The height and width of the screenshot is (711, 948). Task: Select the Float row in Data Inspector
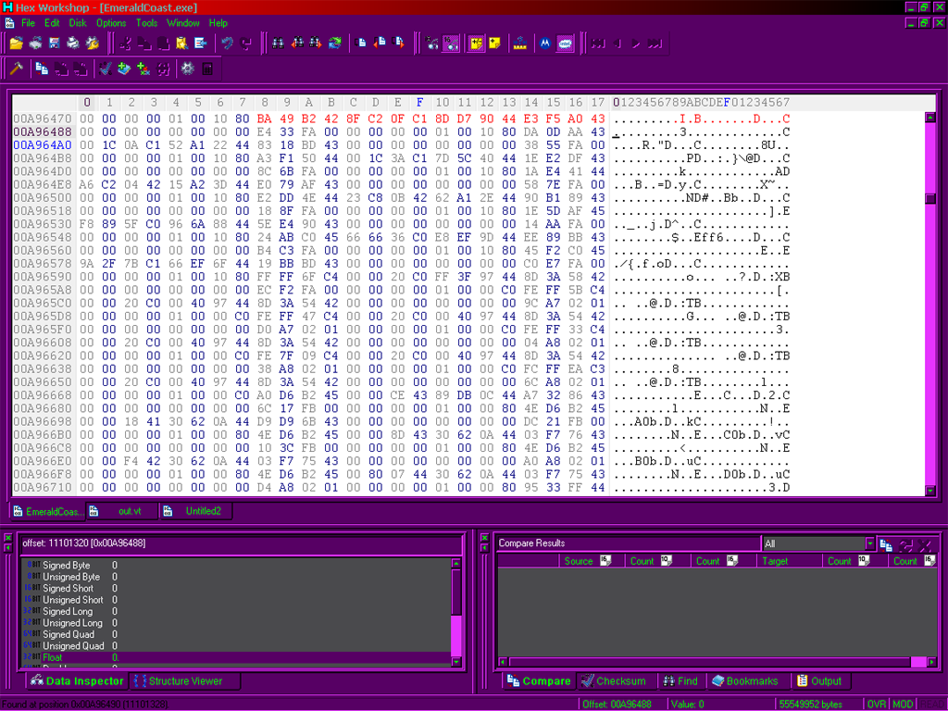pos(236,657)
